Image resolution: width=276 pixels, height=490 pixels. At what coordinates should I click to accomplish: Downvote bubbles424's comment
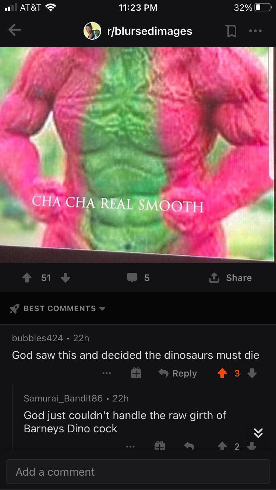point(252,374)
